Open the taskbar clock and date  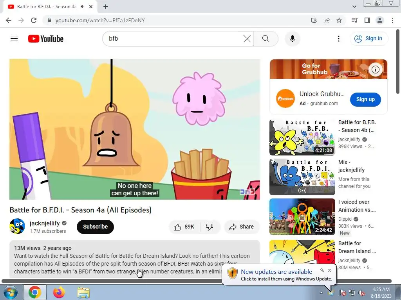[x=381, y=293]
